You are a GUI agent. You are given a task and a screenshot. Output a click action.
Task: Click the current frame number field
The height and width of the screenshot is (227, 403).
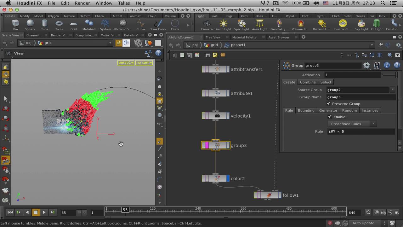click(x=68, y=212)
